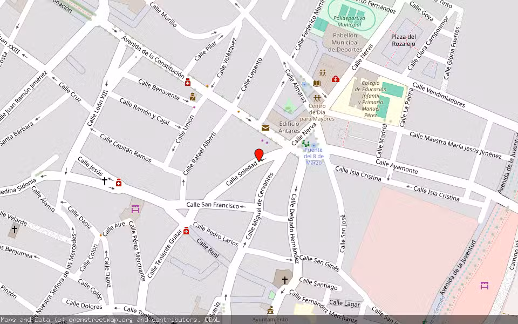The width and height of the screenshot is (518, 324).
Task: Select the people icon above Centro de Día label
Action: tap(317, 98)
